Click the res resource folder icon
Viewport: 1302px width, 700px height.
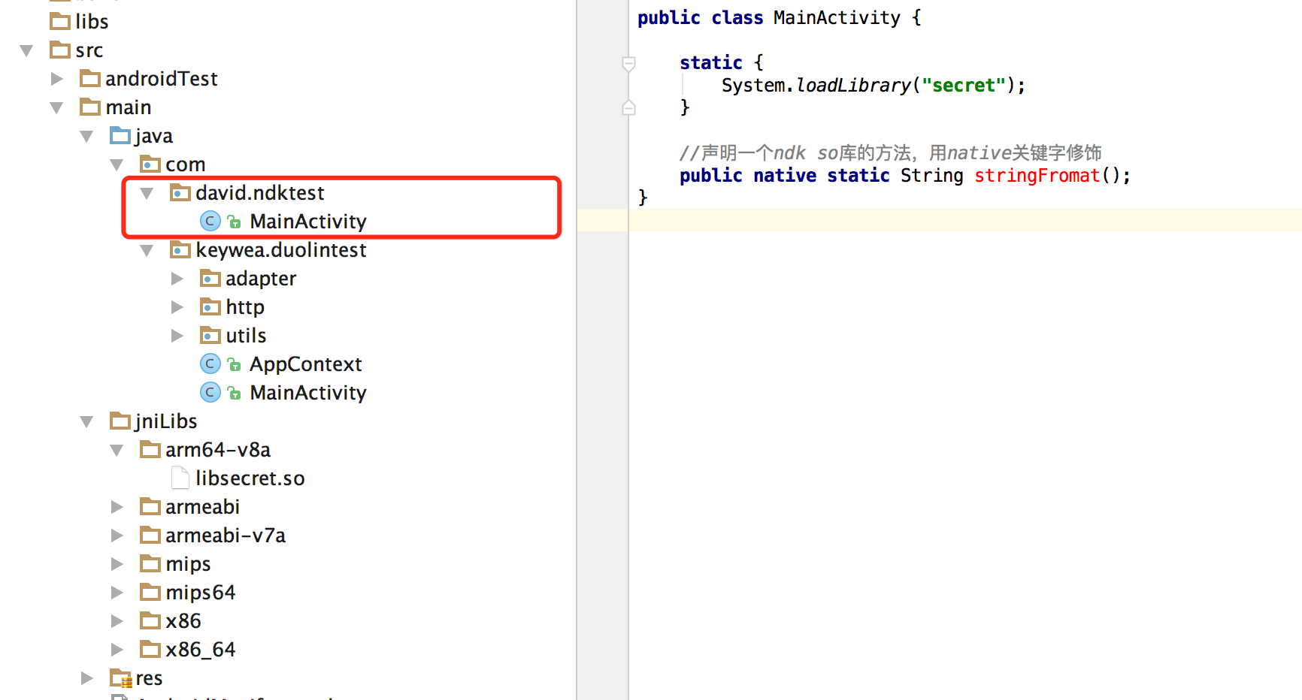click(x=120, y=678)
